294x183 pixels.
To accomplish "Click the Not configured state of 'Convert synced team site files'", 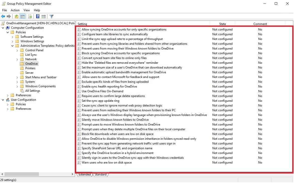I will 222,58.
